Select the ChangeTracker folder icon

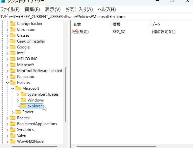(13, 24)
